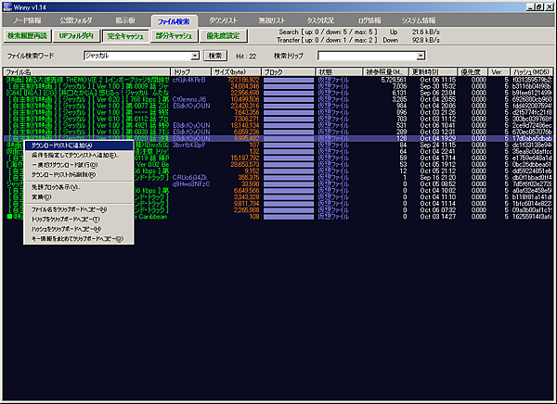
Task: Select the ファイル検索 tab
Action: click(174, 21)
